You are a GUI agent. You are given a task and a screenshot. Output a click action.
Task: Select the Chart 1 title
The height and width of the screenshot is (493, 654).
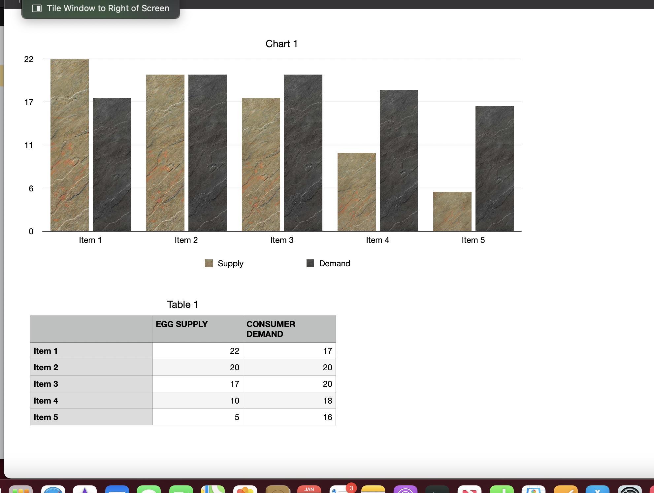click(x=281, y=44)
